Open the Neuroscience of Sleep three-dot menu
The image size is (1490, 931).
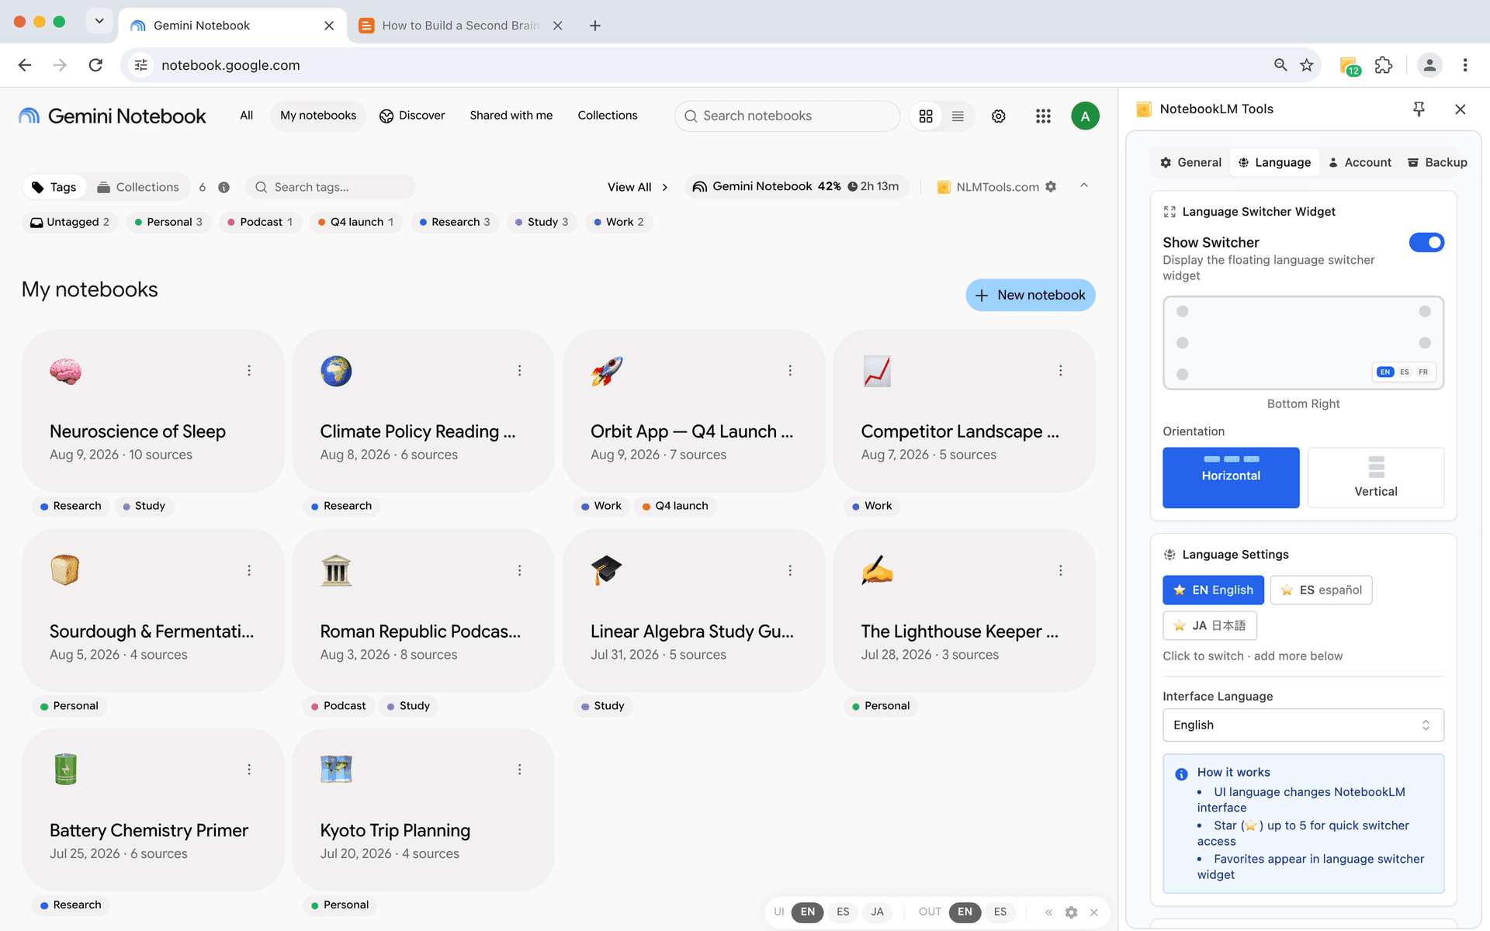[249, 371]
